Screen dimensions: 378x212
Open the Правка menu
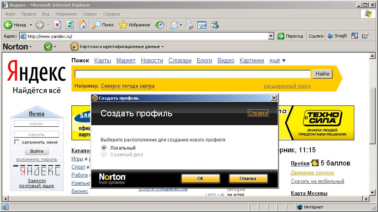tap(28, 14)
